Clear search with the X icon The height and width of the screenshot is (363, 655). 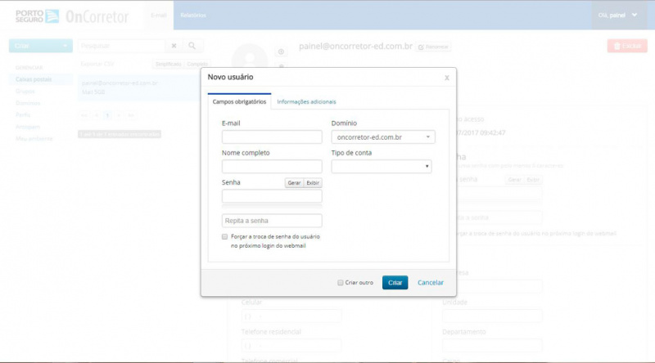coord(174,46)
